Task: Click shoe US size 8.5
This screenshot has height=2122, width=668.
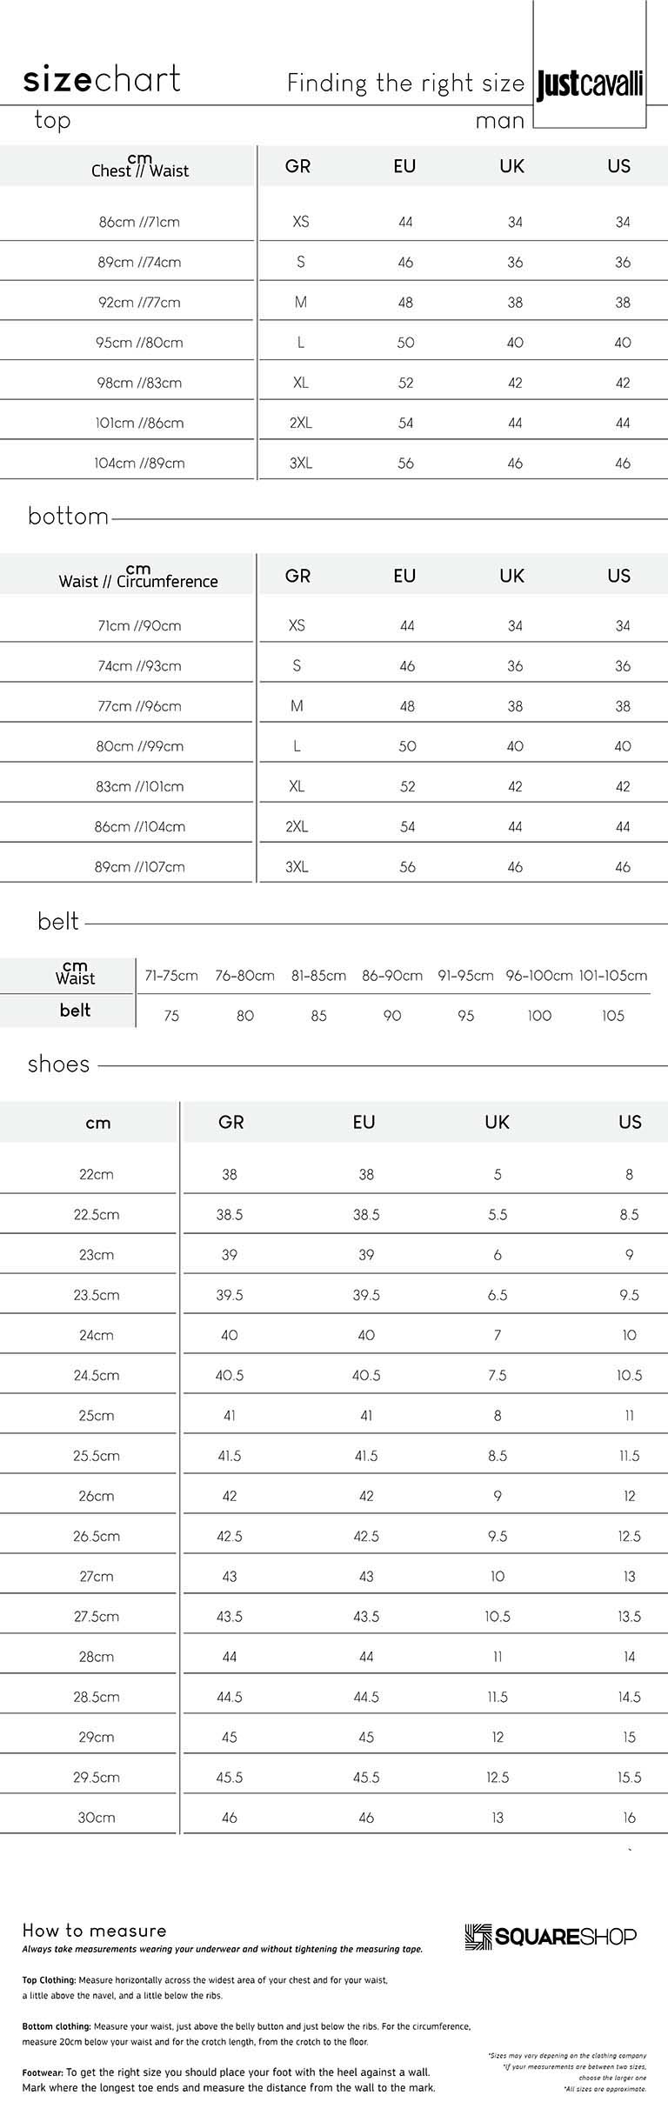Action: (630, 1215)
